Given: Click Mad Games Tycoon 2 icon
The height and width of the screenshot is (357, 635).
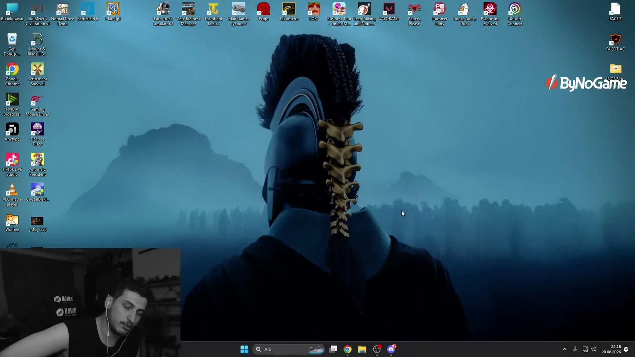Looking at the screenshot, I should pyautogui.click(x=239, y=14).
